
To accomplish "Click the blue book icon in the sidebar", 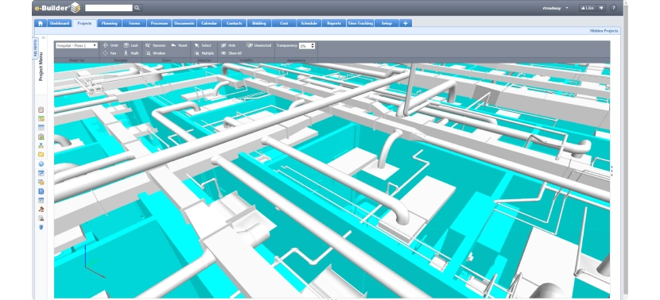I will point(41,191).
